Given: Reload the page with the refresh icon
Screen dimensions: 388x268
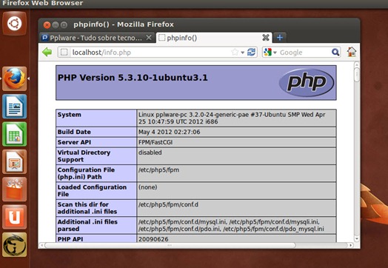Looking at the screenshot, I should pyautogui.click(x=252, y=53).
